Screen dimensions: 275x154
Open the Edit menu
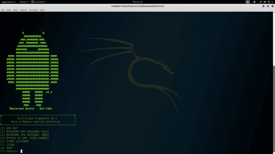pos(9,10)
